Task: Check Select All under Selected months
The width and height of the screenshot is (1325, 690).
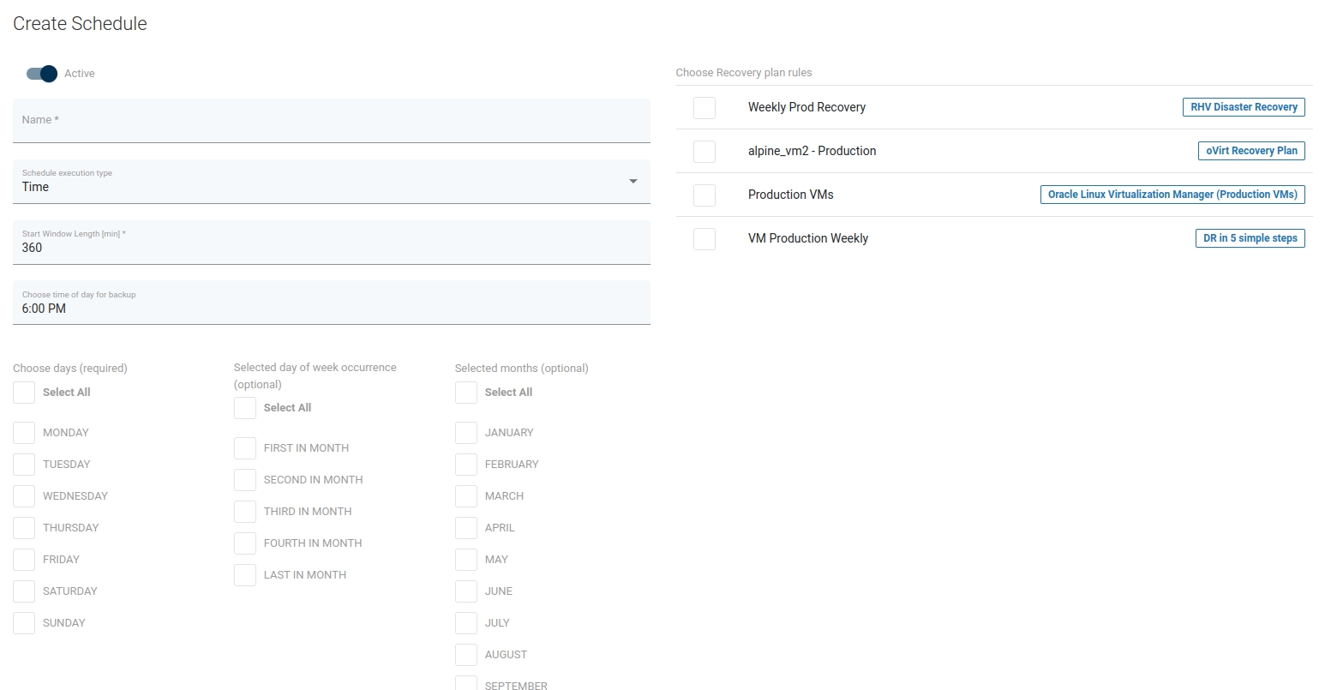Action: [x=466, y=393]
